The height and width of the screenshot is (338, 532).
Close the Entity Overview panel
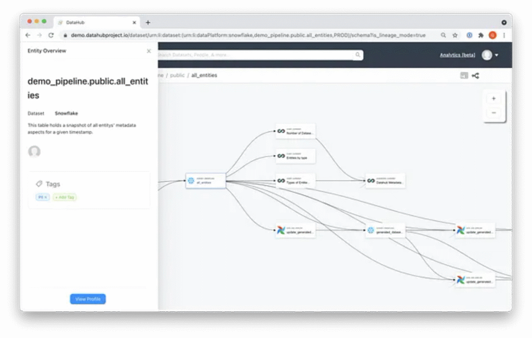point(149,51)
